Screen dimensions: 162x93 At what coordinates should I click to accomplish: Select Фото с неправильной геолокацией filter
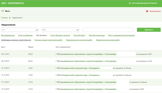click(121, 35)
